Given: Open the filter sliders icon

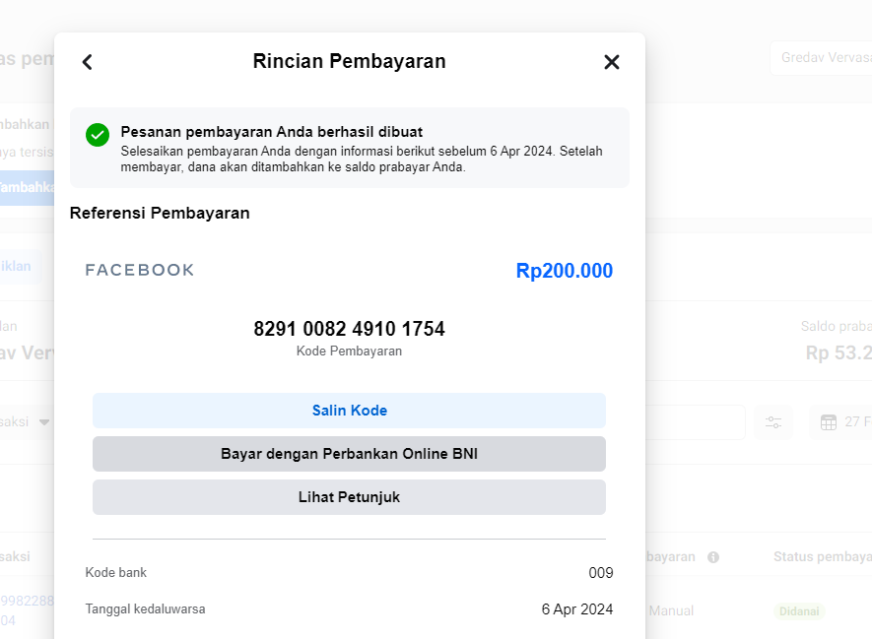Looking at the screenshot, I should pos(773,422).
